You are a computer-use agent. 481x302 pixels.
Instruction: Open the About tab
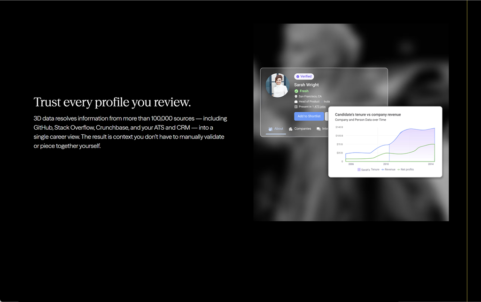[279, 129]
